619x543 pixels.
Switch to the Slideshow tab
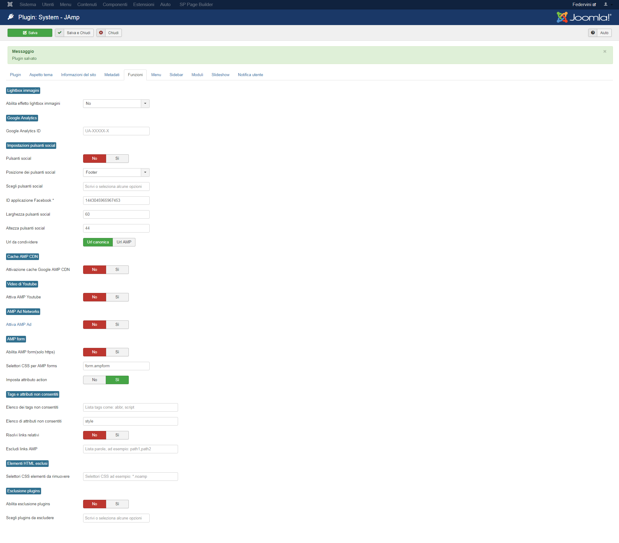(x=220, y=75)
